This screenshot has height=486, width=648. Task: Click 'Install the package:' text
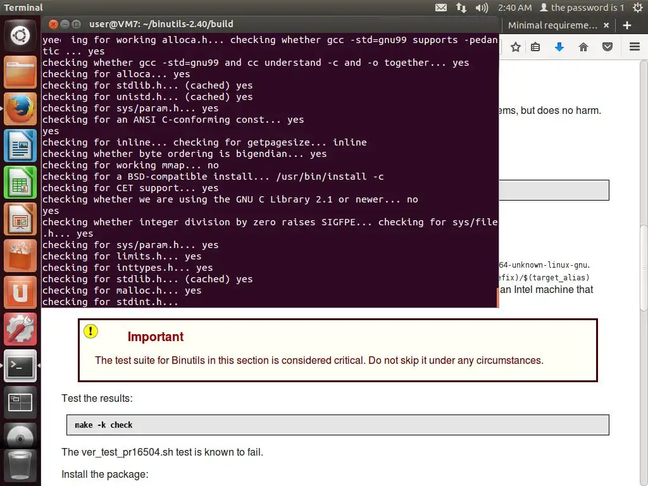click(x=105, y=475)
